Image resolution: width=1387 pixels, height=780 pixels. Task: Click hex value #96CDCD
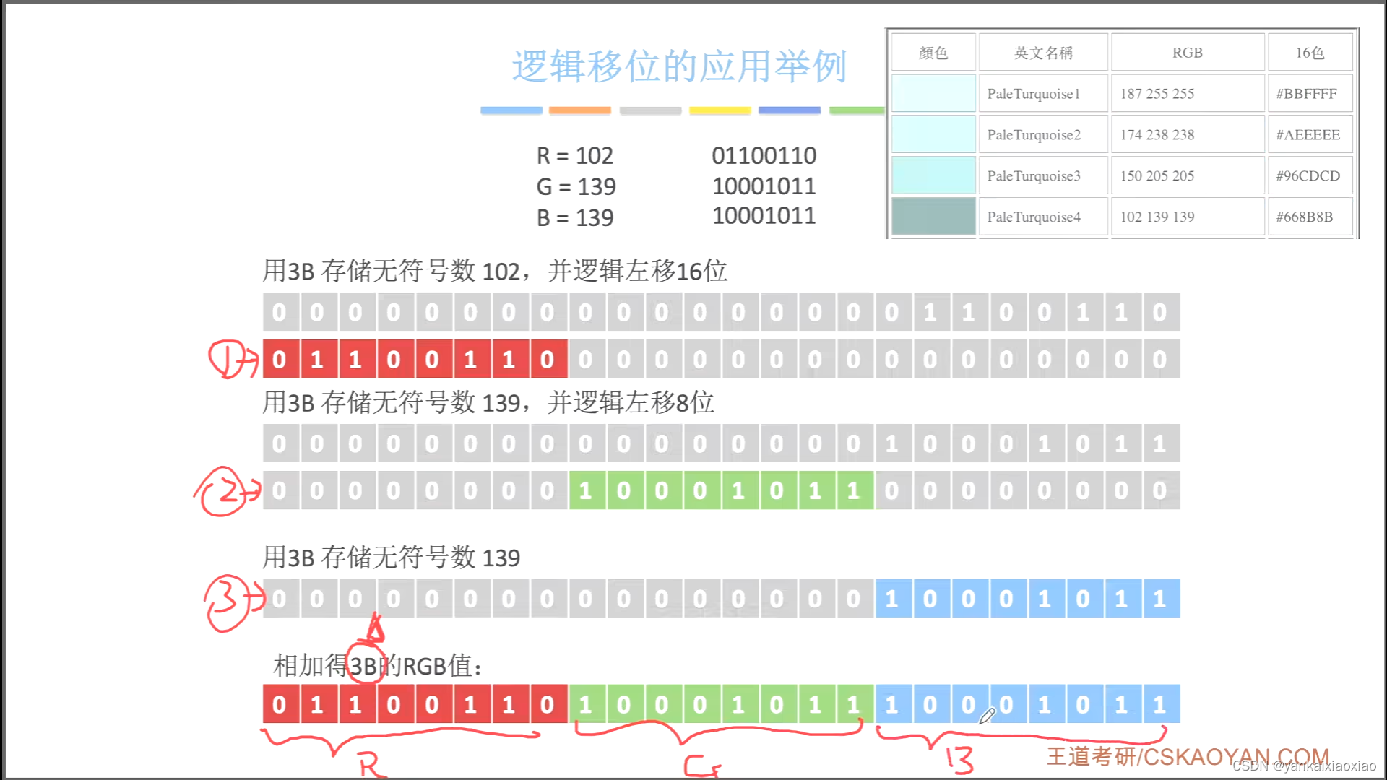tap(1308, 176)
